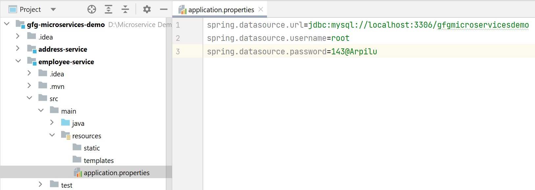Click the Expand All toolbar icon
The height and width of the screenshot is (190, 535).
point(109,10)
